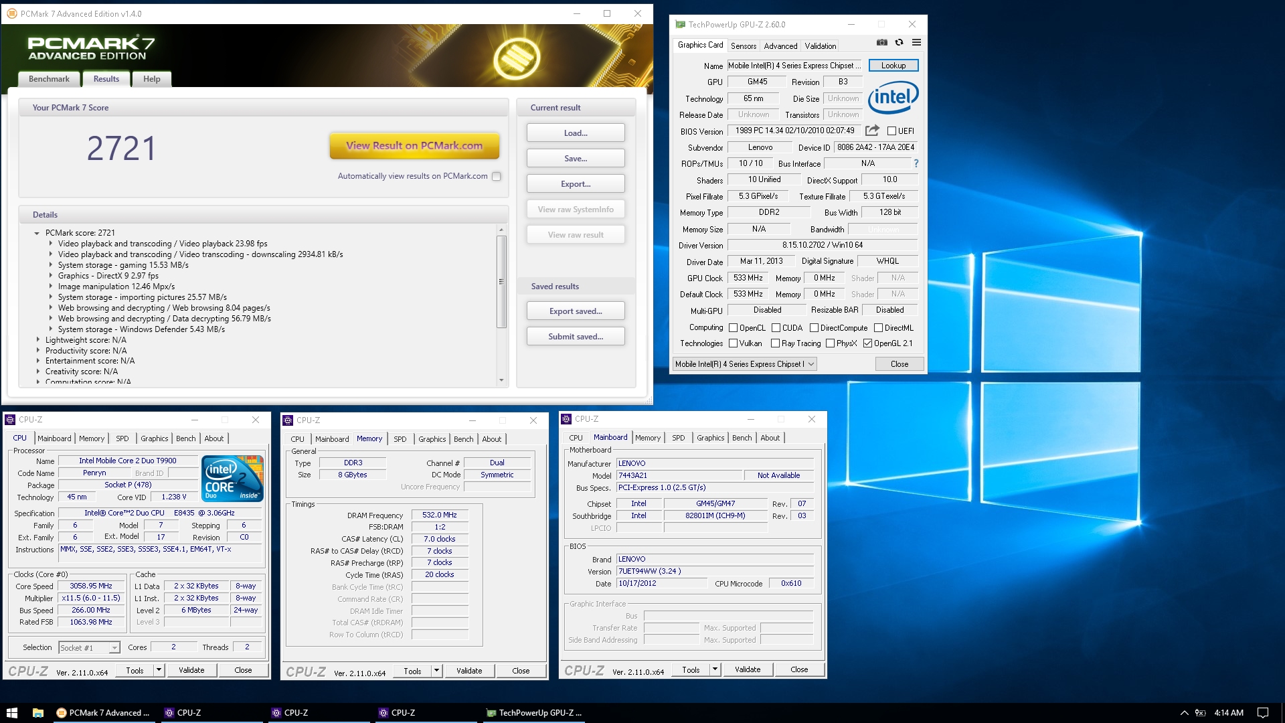
Task: Click the PCMark 7 title bar app icon
Action: pyautogui.click(x=11, y=13)
